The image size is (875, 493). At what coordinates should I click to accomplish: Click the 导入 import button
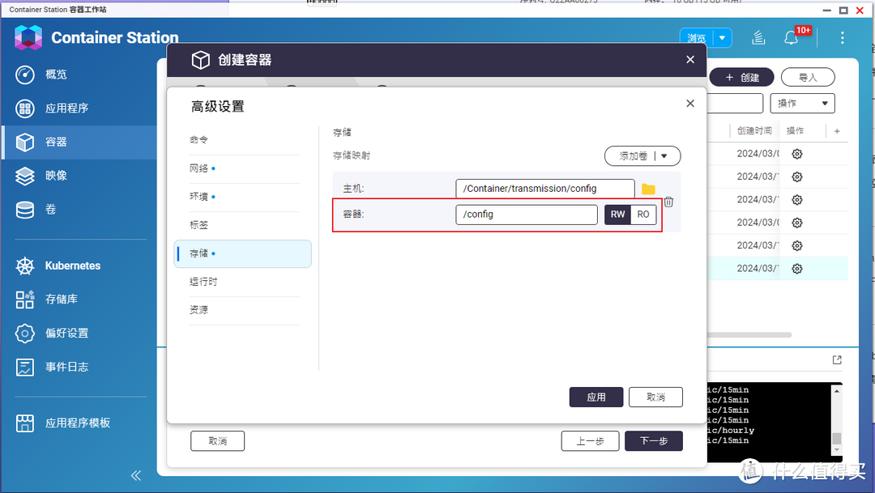click(x=808, y=78)
